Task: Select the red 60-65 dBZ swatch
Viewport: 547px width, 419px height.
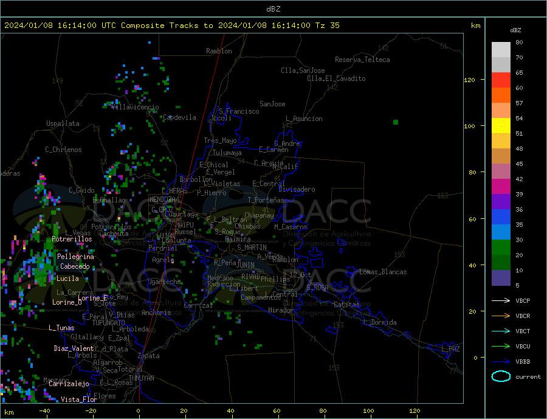Action: (501, 80)
